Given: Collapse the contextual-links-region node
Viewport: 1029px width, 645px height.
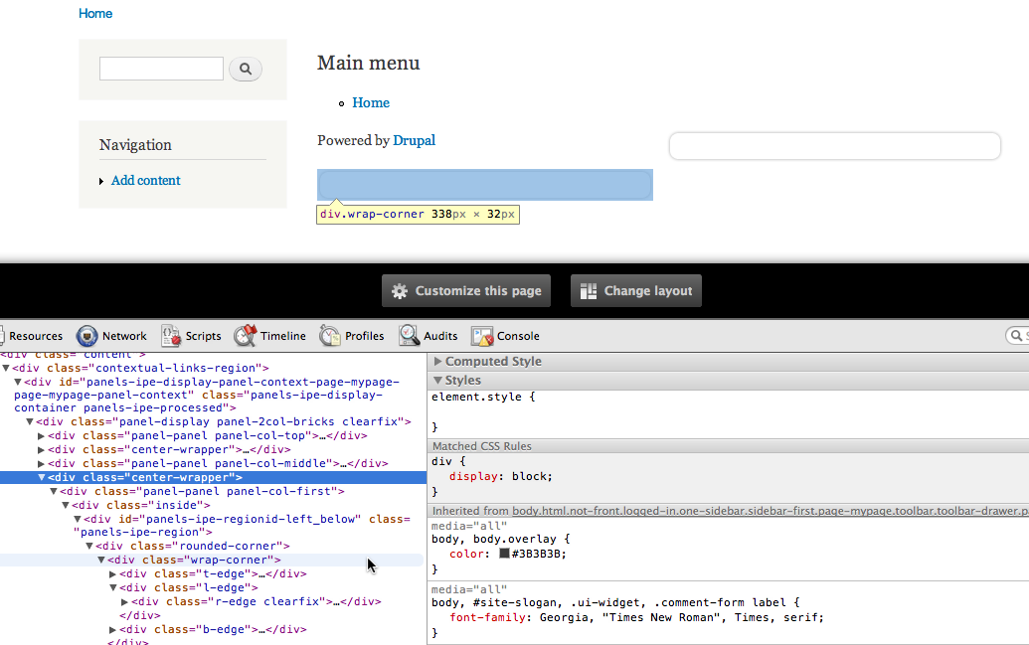Looking at the screenshot, I should [x=6, y=368].
